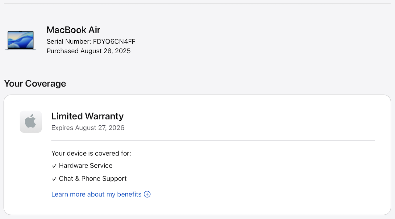The height and width of the screenshot is (219, 395).
Task: Click the year 2025 in the purchase date
Action: [x=123, y=51]
